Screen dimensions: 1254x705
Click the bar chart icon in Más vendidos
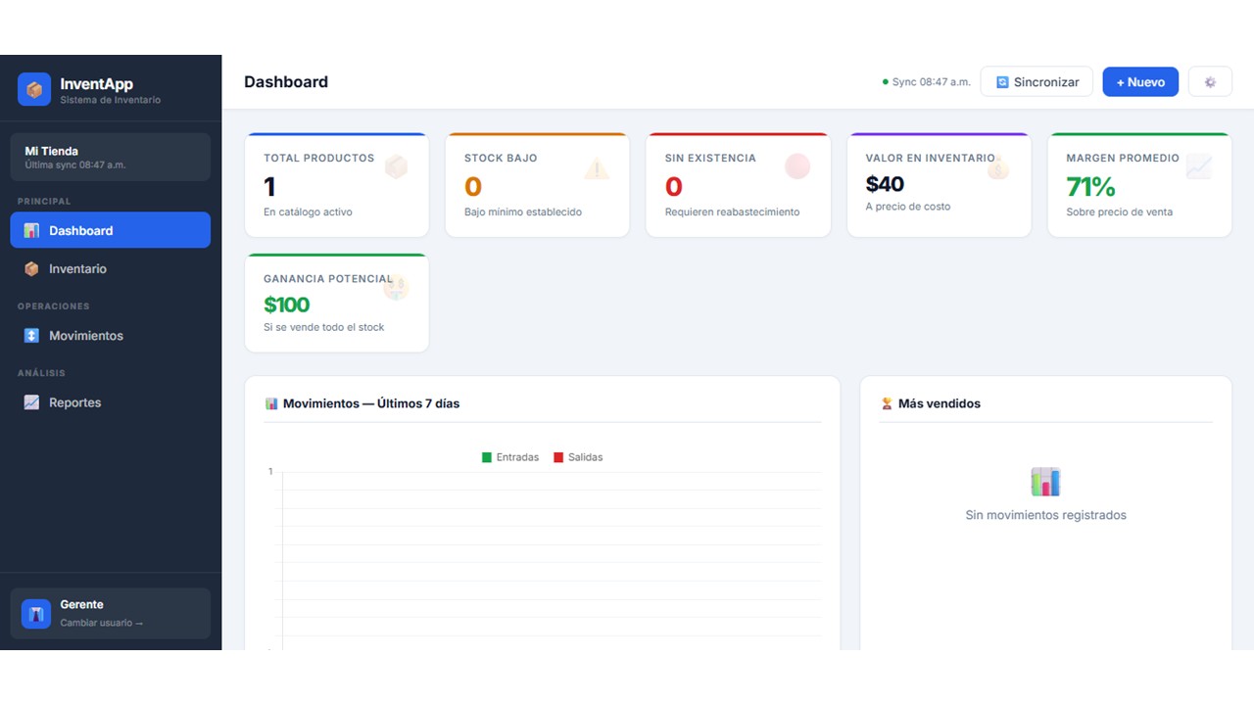1045,482
